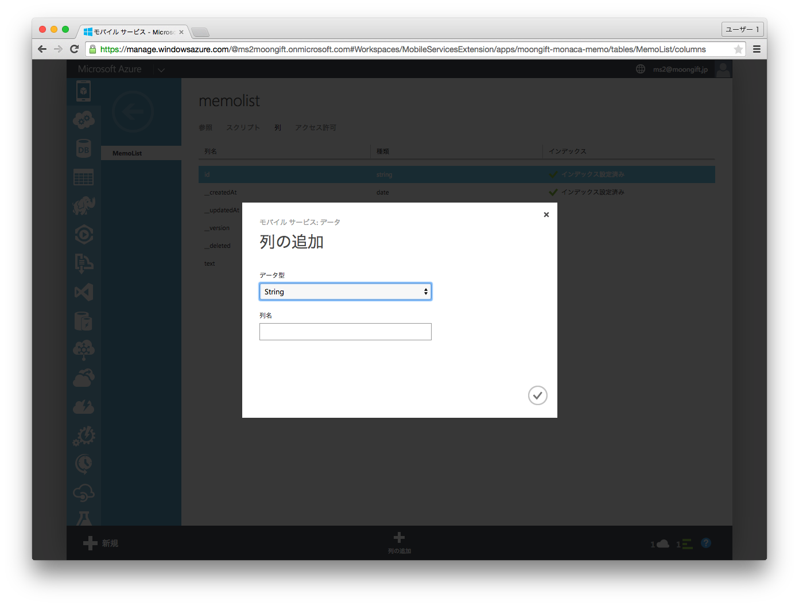Click the help question mark icon
This screenshot has width=799, height=606.
coord(706,543)
